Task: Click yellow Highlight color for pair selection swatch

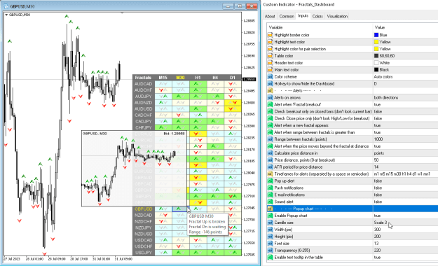Action: click(376, 49)
